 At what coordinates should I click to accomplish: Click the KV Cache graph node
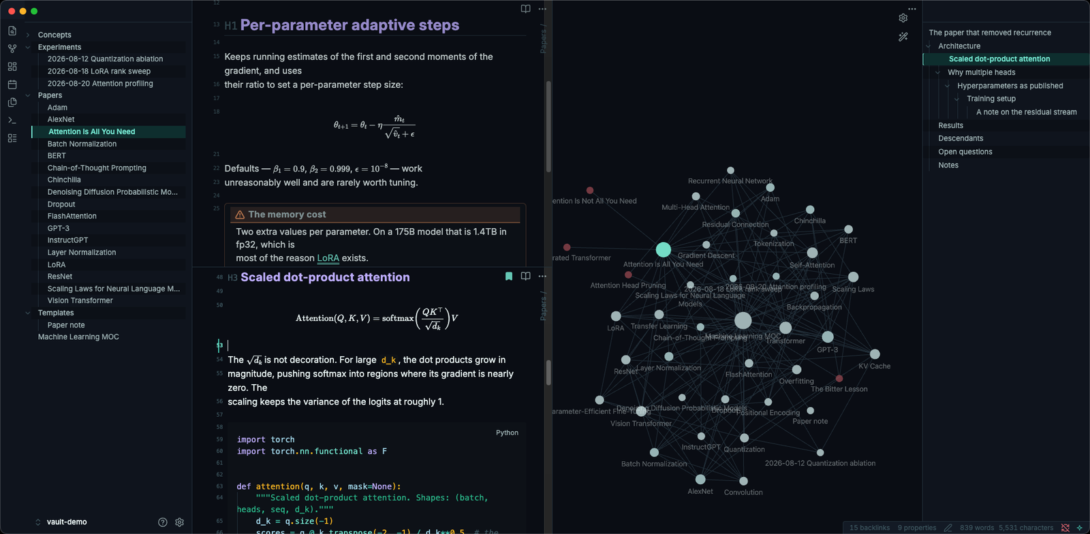pyautogui.click(x=875, y=354)
